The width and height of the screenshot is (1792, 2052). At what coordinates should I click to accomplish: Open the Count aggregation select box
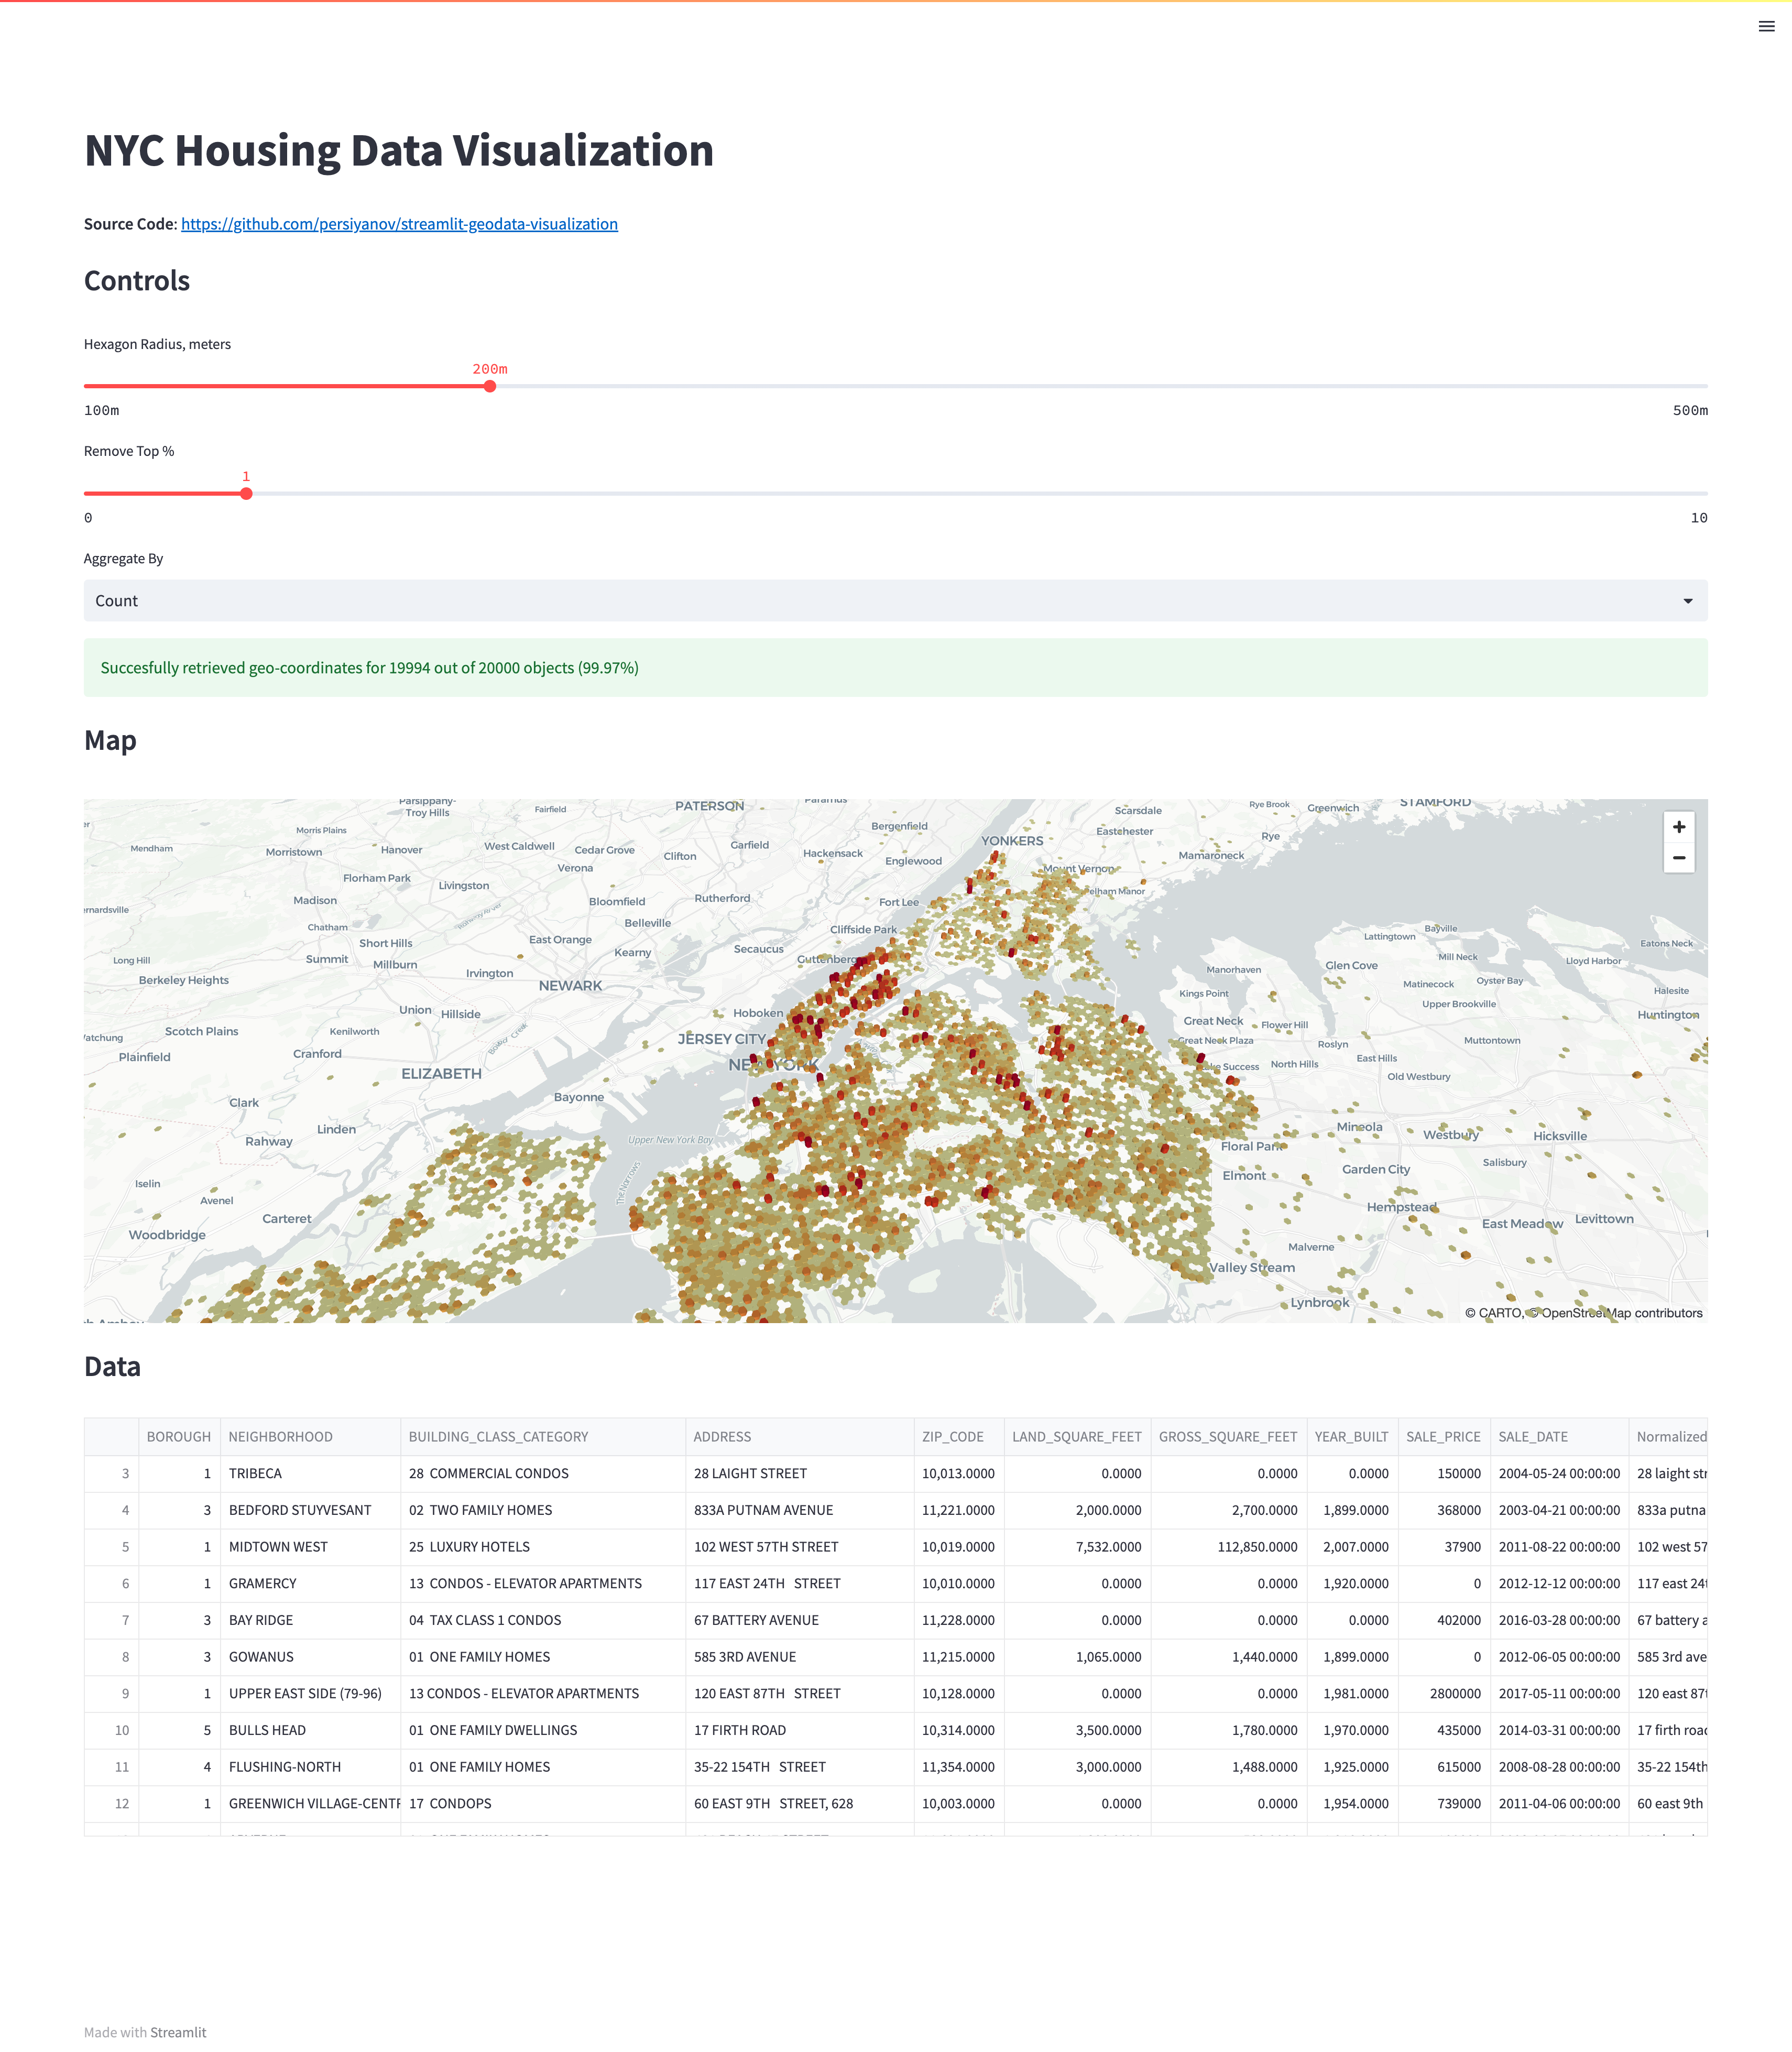[880, 601]
